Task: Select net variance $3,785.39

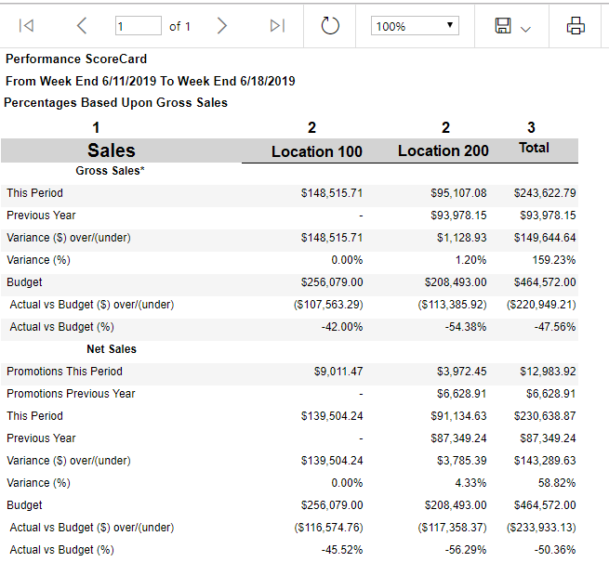Action: 461,461
